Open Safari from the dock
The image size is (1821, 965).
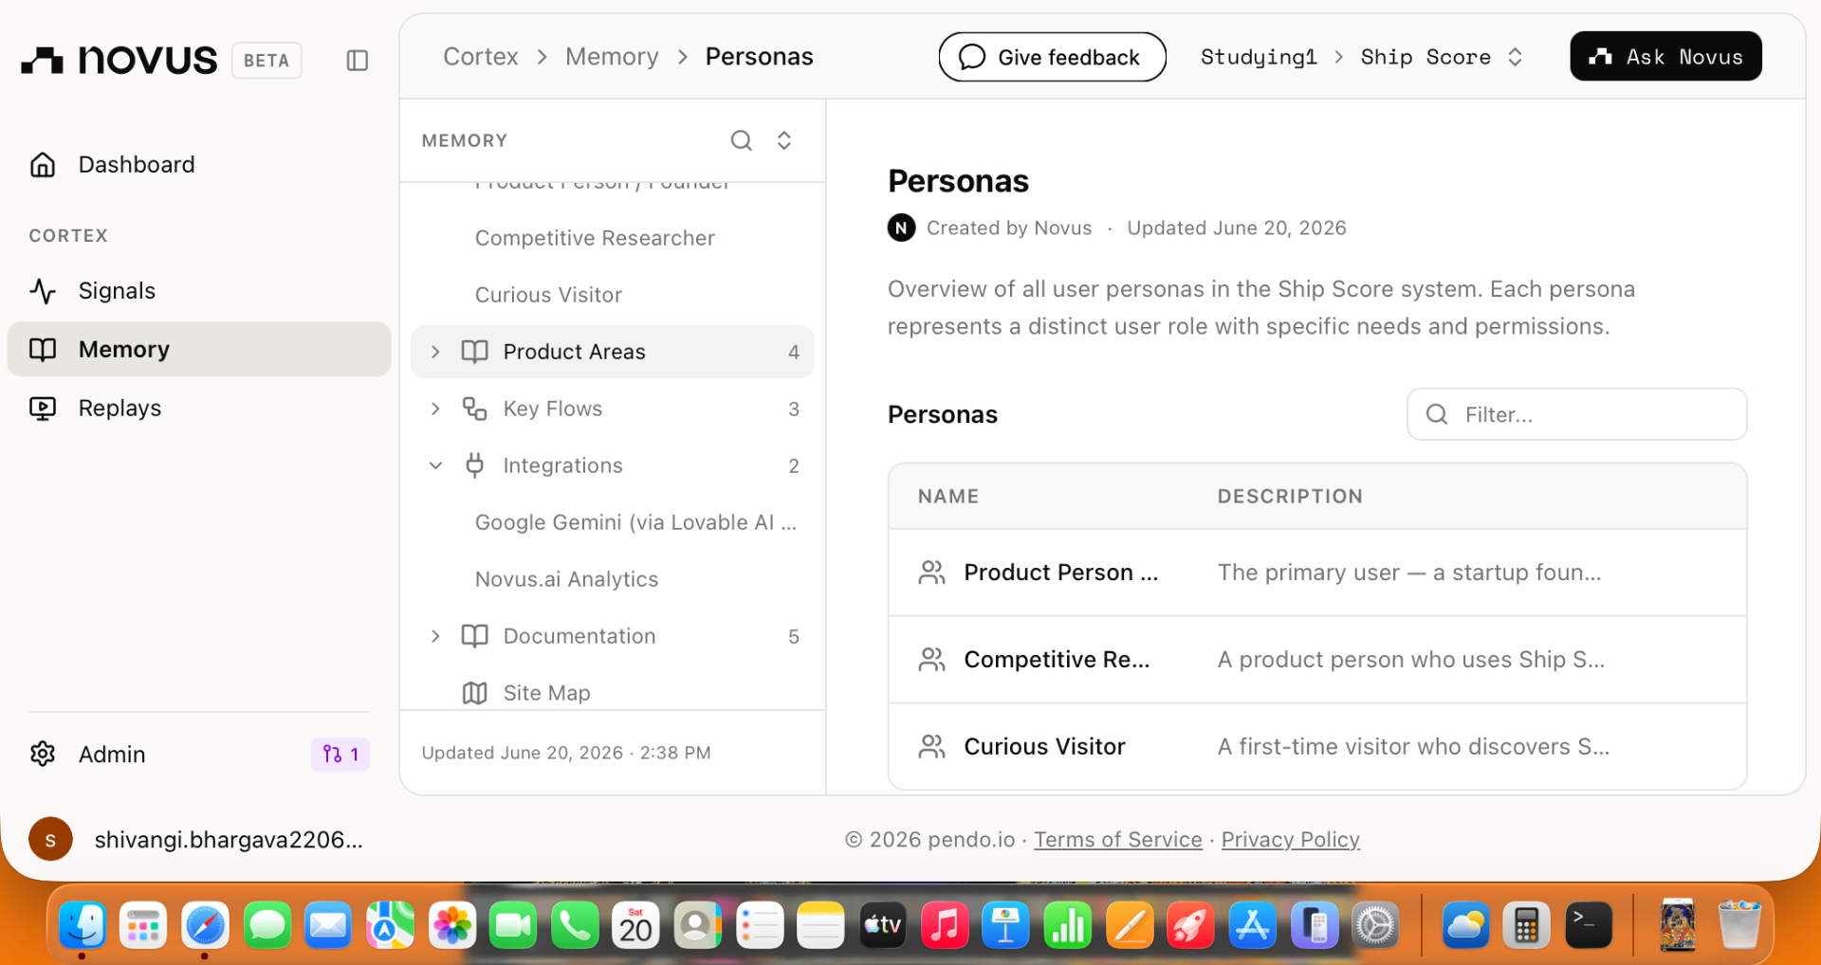[x=205, y=925]
